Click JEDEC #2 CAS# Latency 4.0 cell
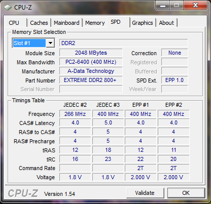The width and height of the screenshot is (211, 204). (x=75, y=123)
